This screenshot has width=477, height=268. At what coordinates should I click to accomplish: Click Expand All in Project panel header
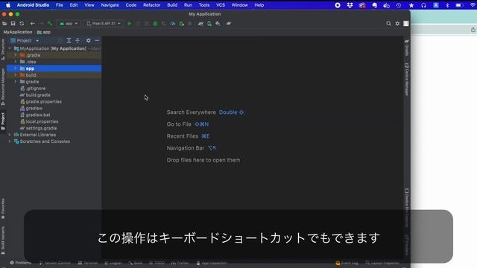(69, 40)
